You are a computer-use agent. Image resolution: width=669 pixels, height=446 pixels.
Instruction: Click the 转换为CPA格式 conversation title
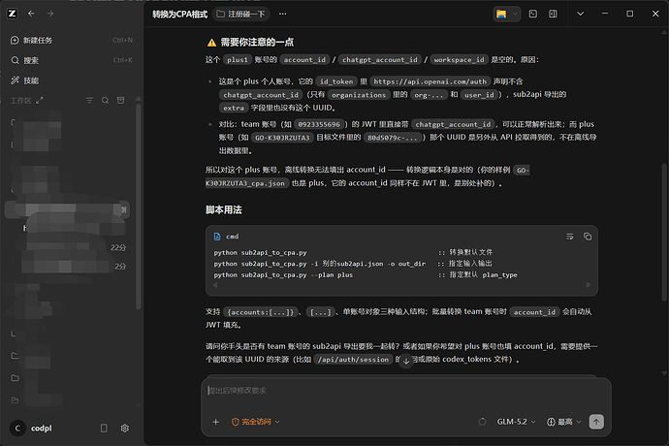pos(179,15)
